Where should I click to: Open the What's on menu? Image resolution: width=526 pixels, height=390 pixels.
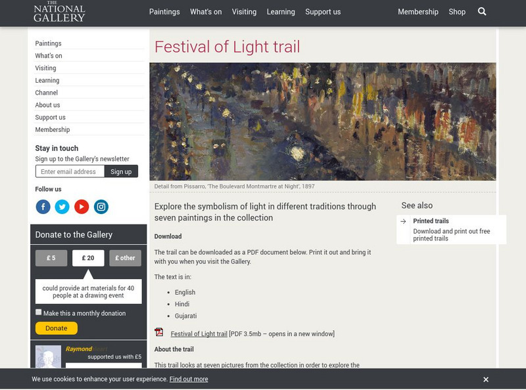coord(206,11)
